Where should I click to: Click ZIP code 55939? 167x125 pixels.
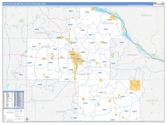pyautogui.click(x=113, y=120)
